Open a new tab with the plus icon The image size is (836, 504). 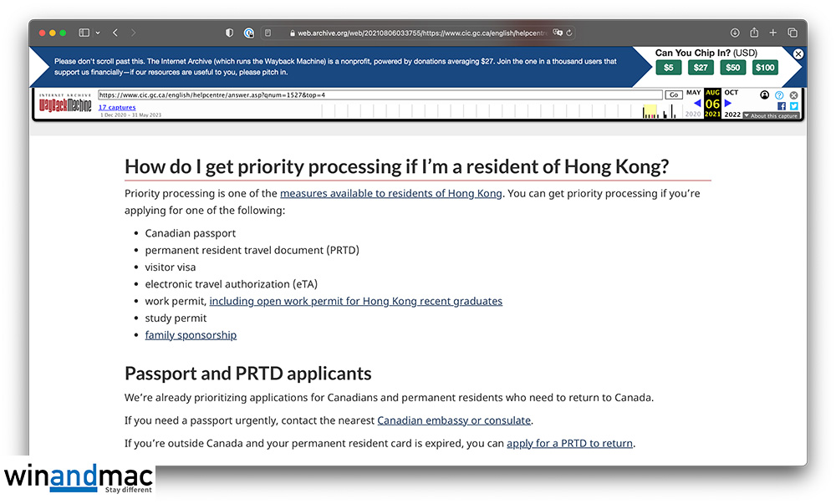coord(773,33)
